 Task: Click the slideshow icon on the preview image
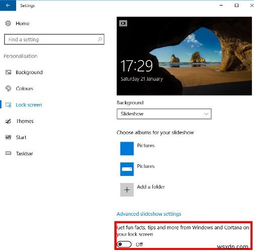click(123, 23)
